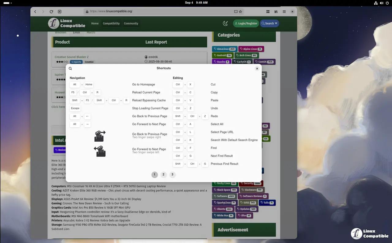Click the Login/Register button
Image resolution: width=392 pixels, height=243 pixels.
point(246,24)
